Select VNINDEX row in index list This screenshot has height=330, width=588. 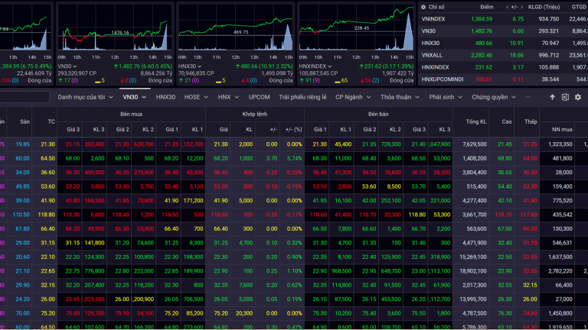pos(503,19)
